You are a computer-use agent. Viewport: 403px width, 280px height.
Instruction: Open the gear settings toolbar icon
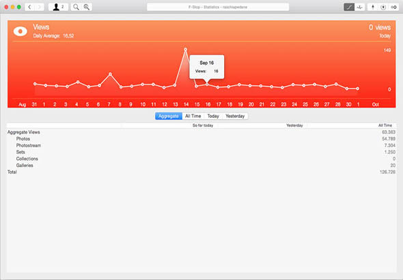coord(393,7)
